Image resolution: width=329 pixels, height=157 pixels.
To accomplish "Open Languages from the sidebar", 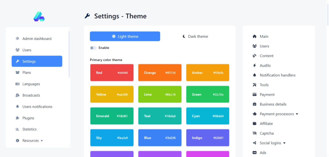I will click(31, 84).
